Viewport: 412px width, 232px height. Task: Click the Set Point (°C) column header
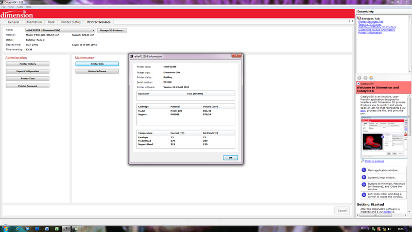(x=210, y=133)
